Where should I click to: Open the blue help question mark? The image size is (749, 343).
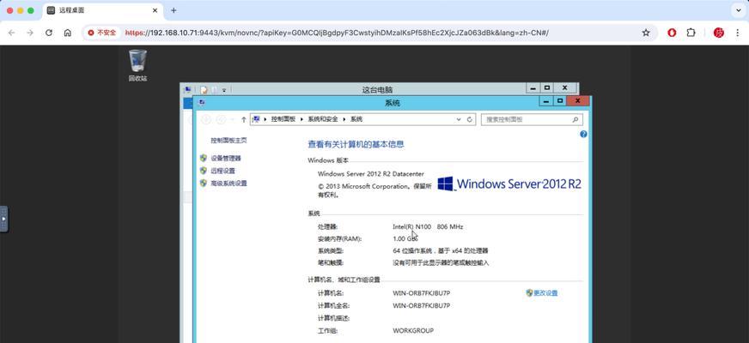(583, 135)
